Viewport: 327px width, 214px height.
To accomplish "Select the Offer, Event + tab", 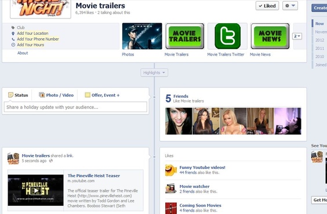I will pyautogui.click(x=102, y=95).
